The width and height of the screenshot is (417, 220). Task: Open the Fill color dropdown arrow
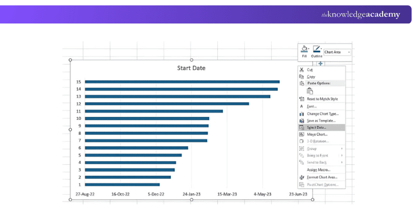coord(309,49)
